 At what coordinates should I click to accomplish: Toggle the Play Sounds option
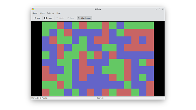[x=84, y=18]
